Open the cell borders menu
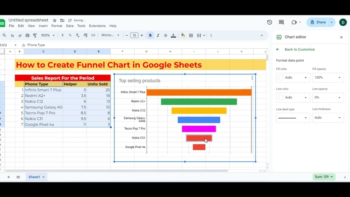 [191, 35]
